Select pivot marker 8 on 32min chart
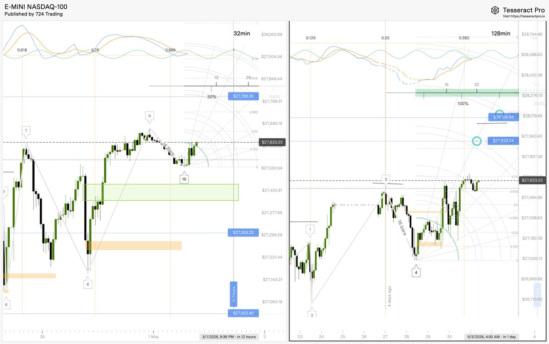This screenshot has width=549, height=344. (88, 284)
